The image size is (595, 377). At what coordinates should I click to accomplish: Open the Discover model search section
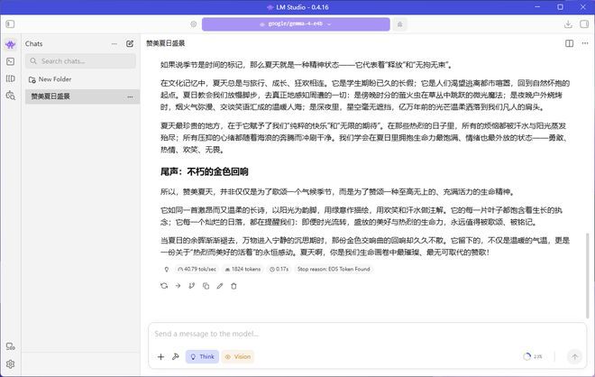coord(11,96)
